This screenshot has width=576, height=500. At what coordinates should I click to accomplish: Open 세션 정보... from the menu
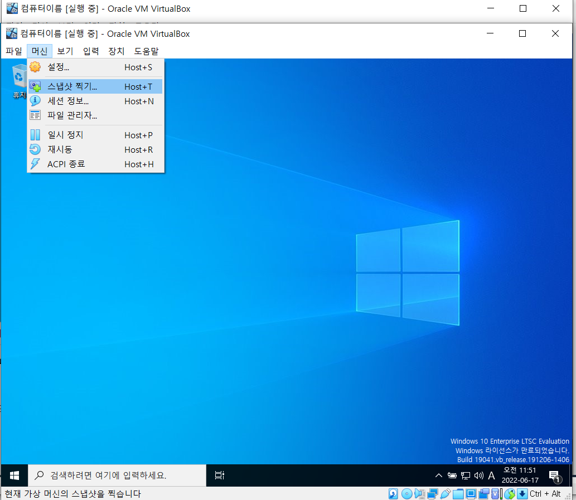tap(95, 101)
